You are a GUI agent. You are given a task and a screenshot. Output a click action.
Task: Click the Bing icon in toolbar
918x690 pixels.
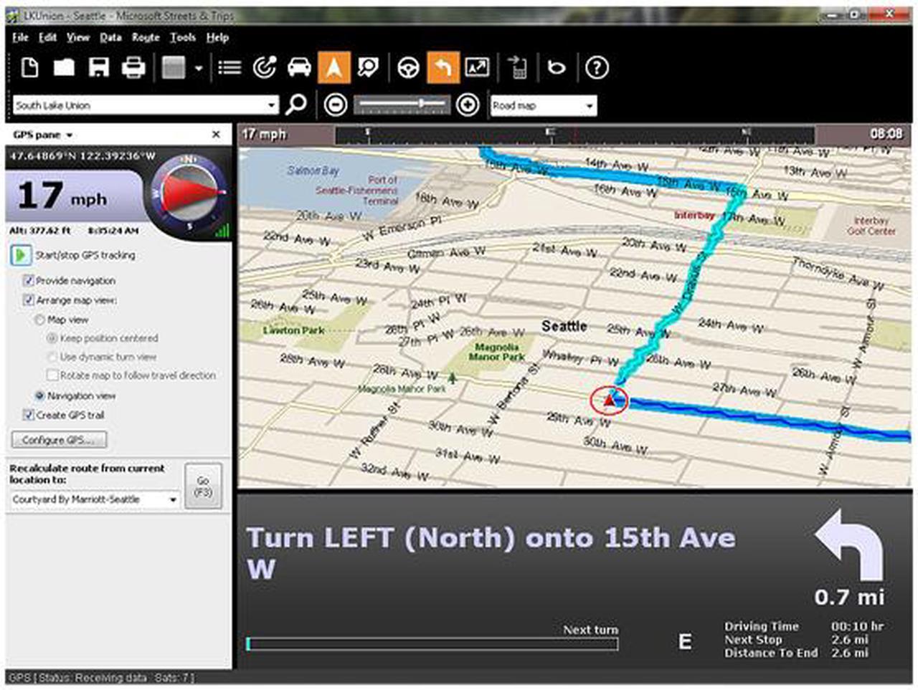[557, 67]
